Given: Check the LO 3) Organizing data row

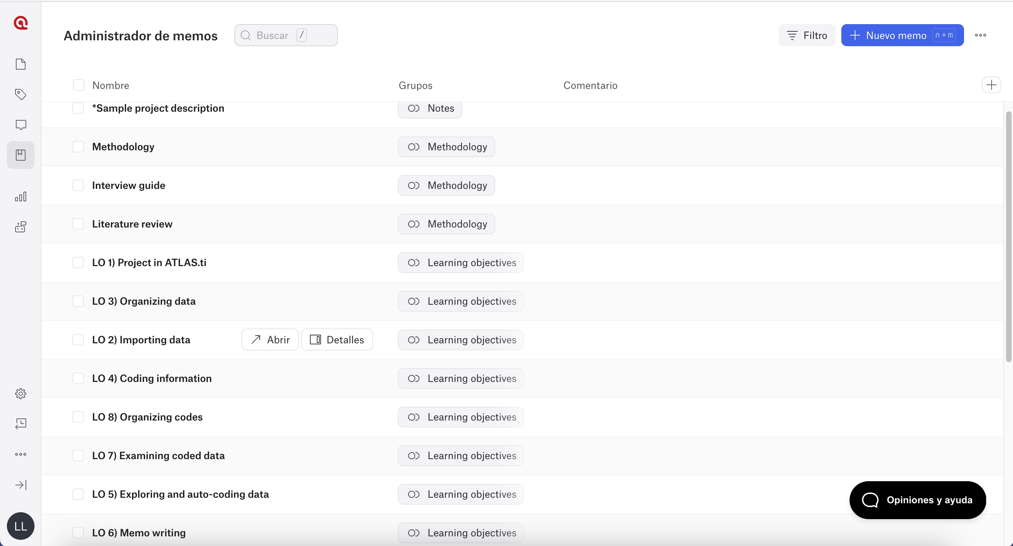Looking at the screenshot, I should [78, 301].
